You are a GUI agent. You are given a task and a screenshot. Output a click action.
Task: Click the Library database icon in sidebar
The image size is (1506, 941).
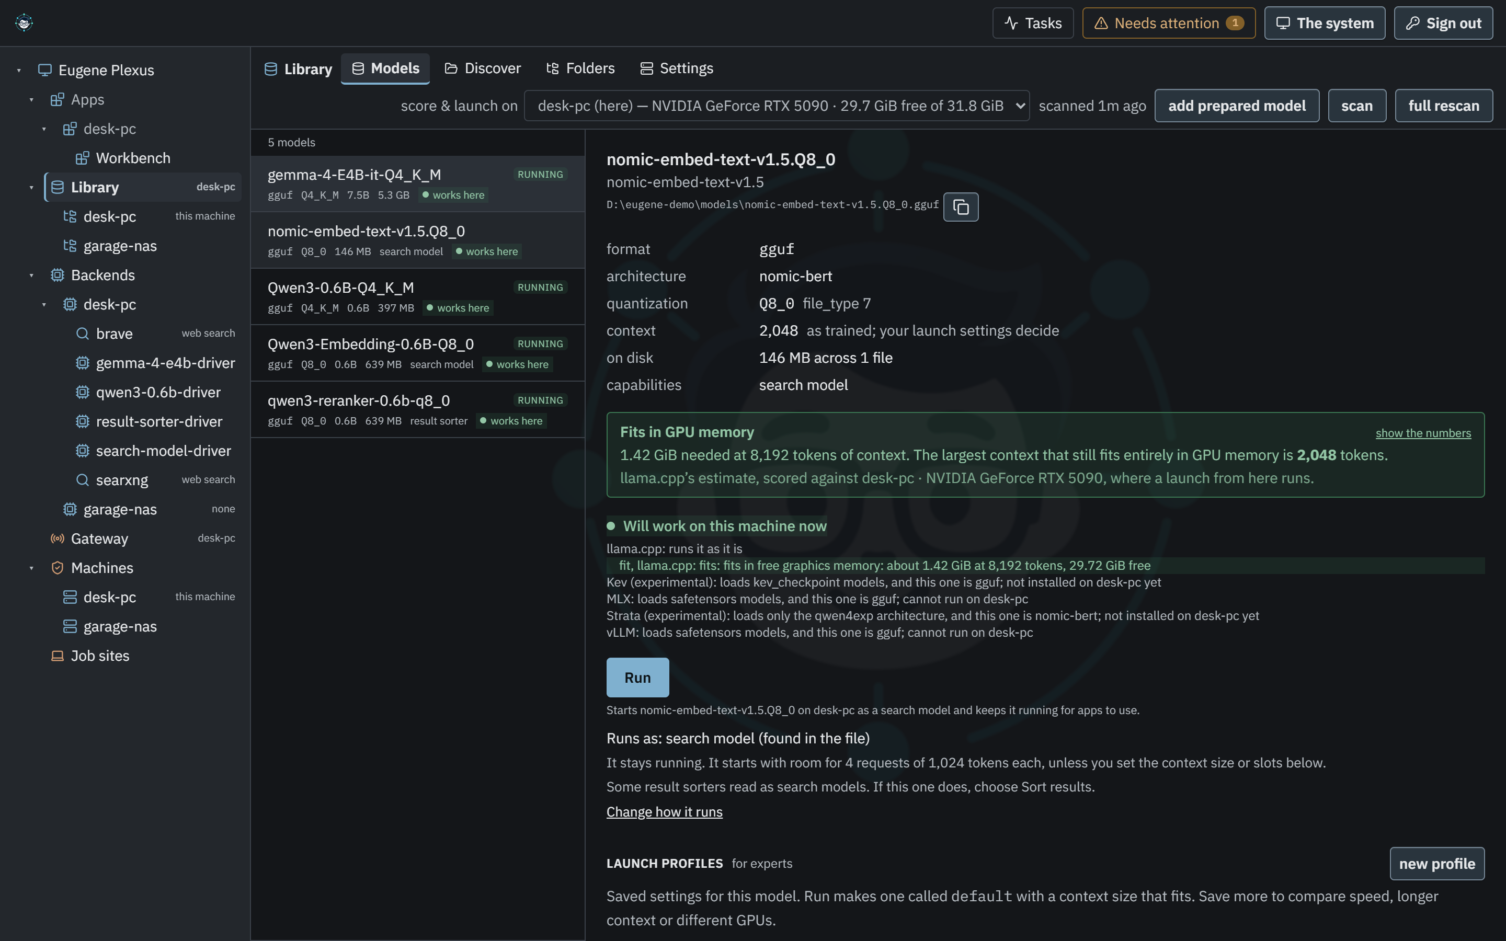coord(57,187)
